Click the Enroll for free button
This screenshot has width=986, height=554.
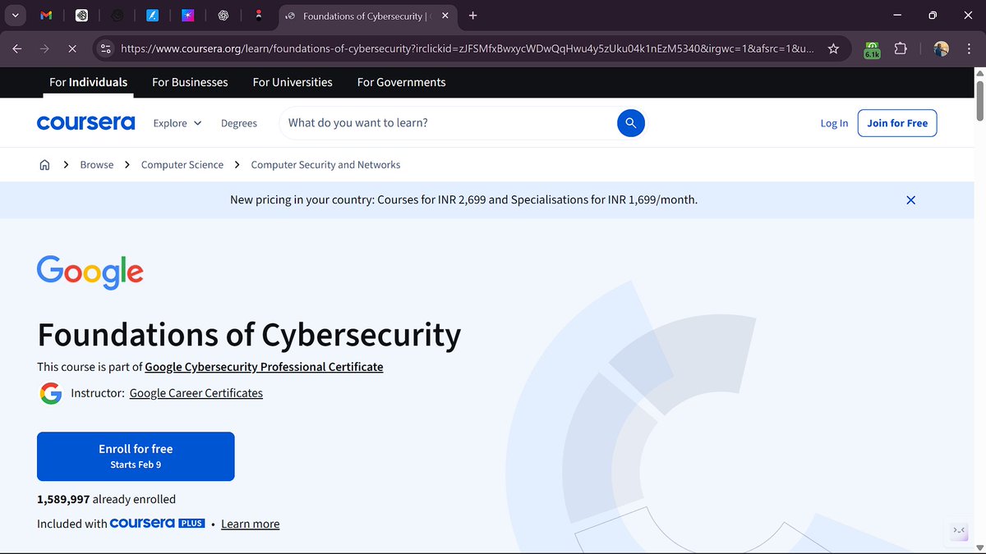click(x=136, y=456)
